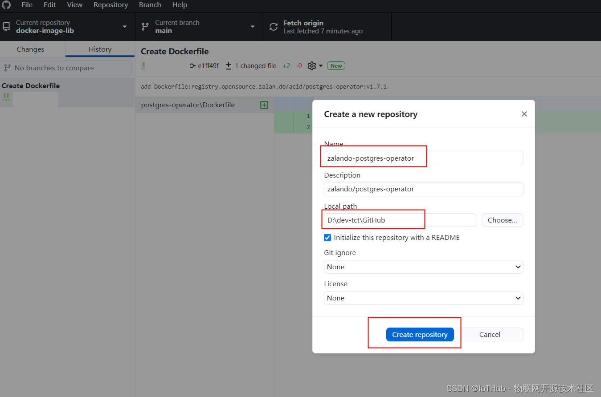Open the Help menu
601x397 pixels.
click(x=180, y=5)
